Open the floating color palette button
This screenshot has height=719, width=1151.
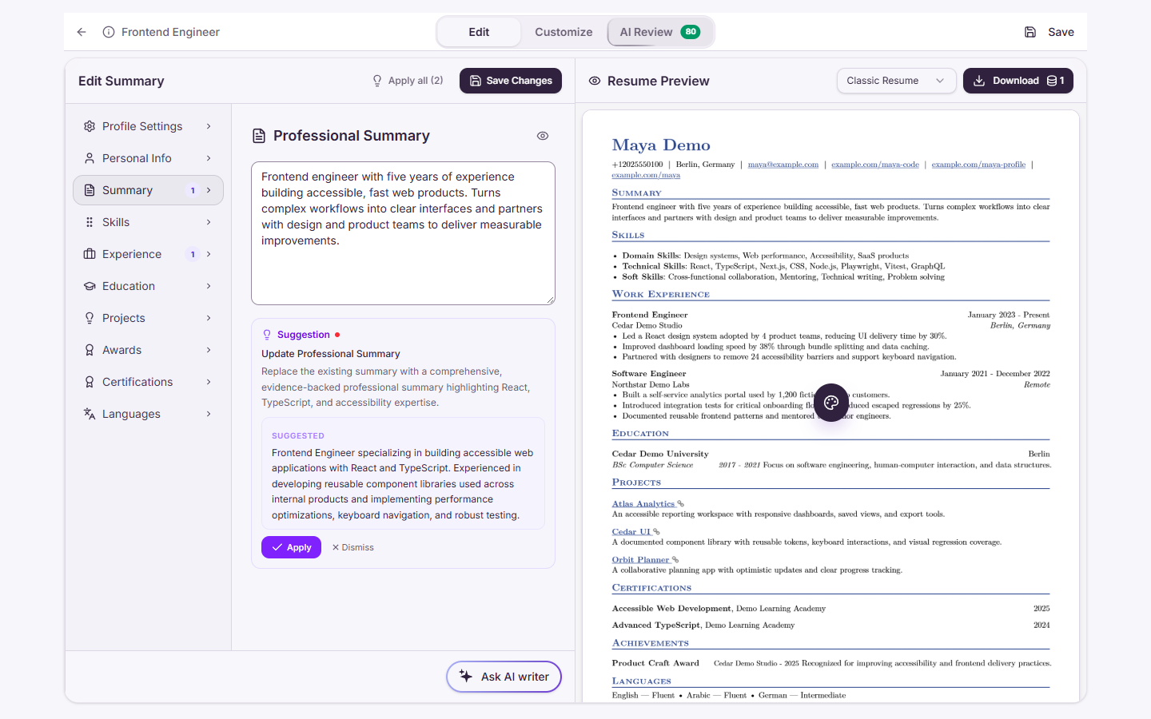831,403
